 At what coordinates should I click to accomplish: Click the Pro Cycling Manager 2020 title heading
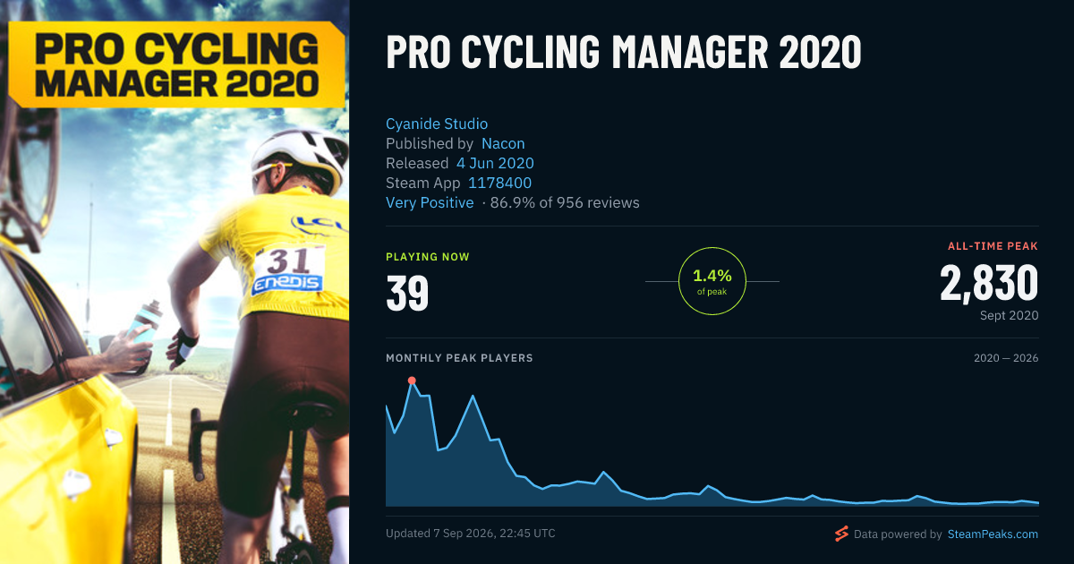click(623, 54)
